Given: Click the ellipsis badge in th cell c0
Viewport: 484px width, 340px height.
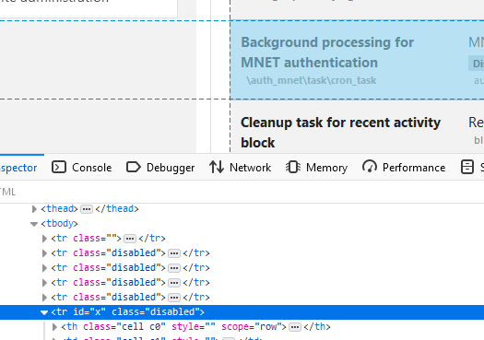Looking at the screenshot, I should (295, 327).
